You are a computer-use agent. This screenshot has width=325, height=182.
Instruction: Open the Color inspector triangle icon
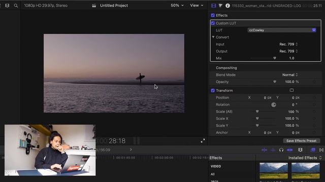[x=220, y=6]
